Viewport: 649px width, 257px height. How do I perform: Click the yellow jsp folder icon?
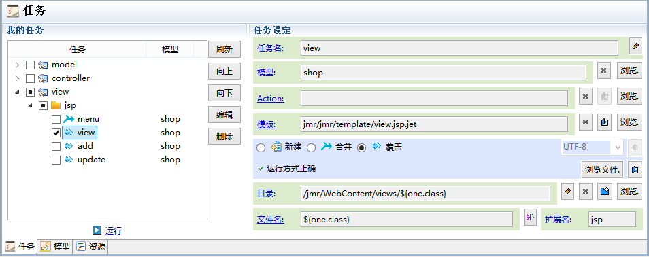pyautogui.click(x=56, y=105)
